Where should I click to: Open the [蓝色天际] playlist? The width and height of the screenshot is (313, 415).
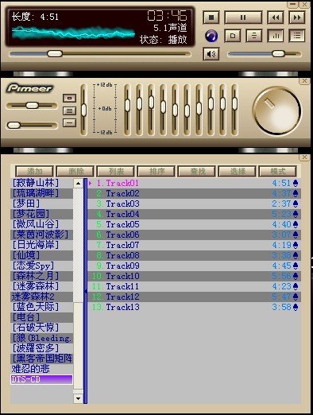(x=41, y=307)
